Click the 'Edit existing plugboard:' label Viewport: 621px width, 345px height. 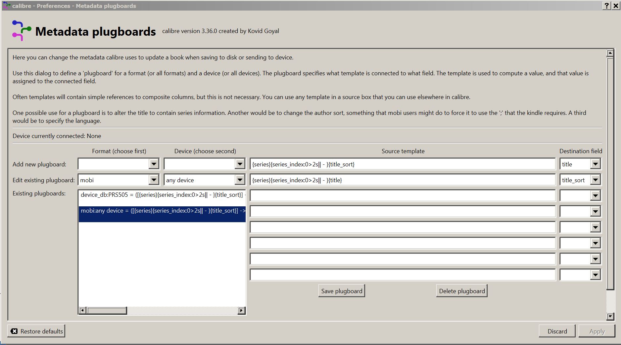44,180
